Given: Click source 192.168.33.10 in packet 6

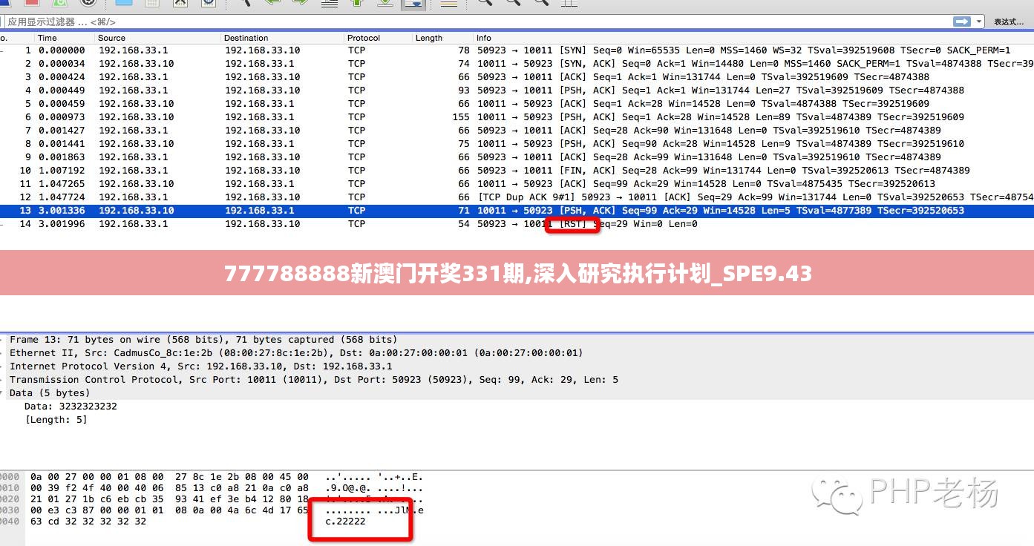Looking at the screenshot, I should (x=137, y=117).
